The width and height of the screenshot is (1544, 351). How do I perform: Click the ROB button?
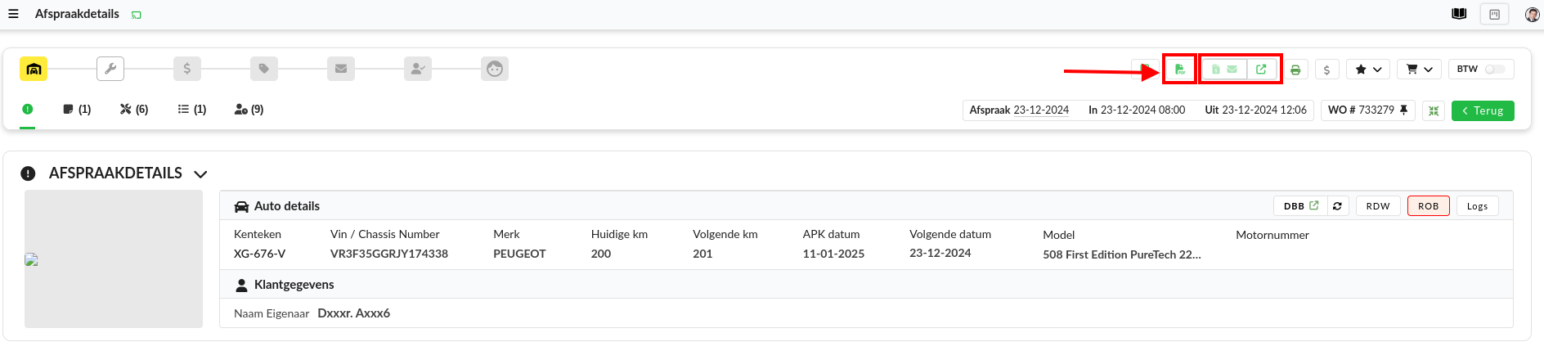point(1428,206)
